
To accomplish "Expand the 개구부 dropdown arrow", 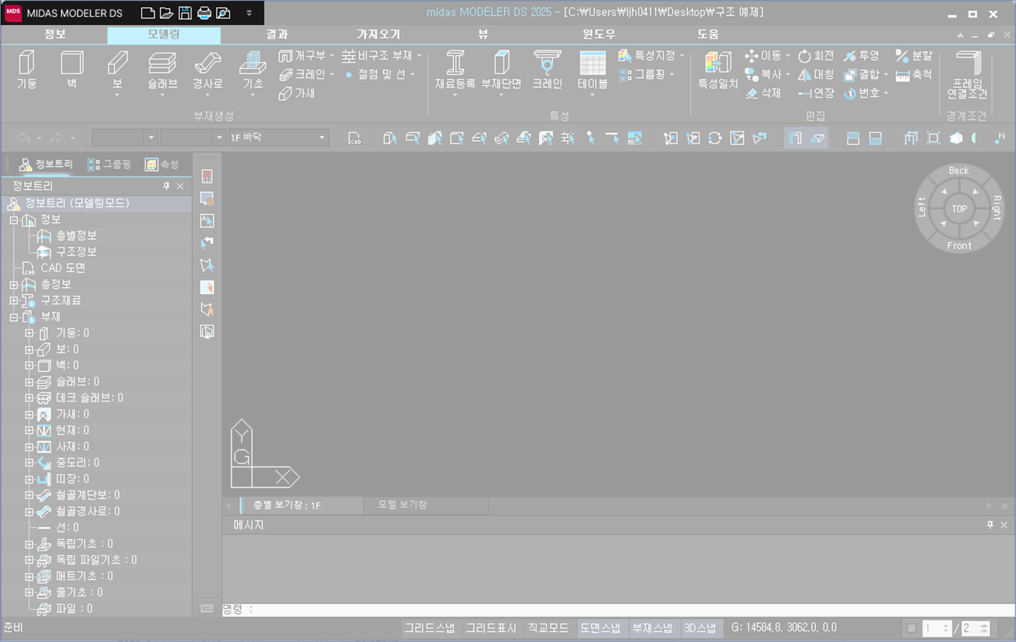I will tap(332, 56).
